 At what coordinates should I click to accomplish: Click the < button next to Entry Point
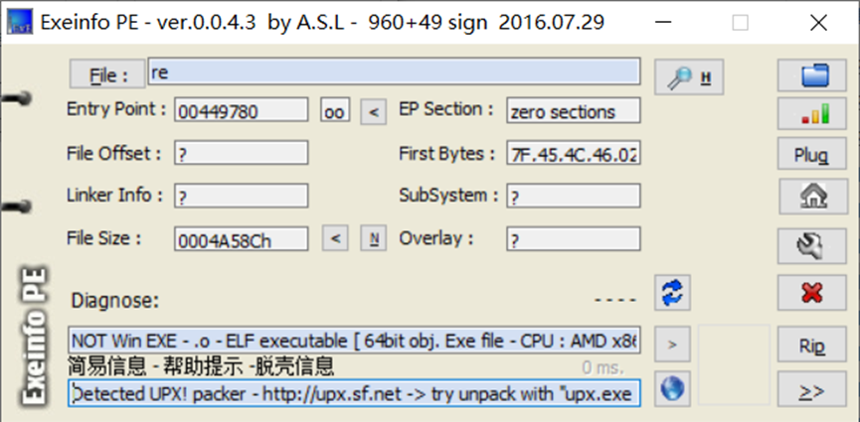(x=372, y=112)
